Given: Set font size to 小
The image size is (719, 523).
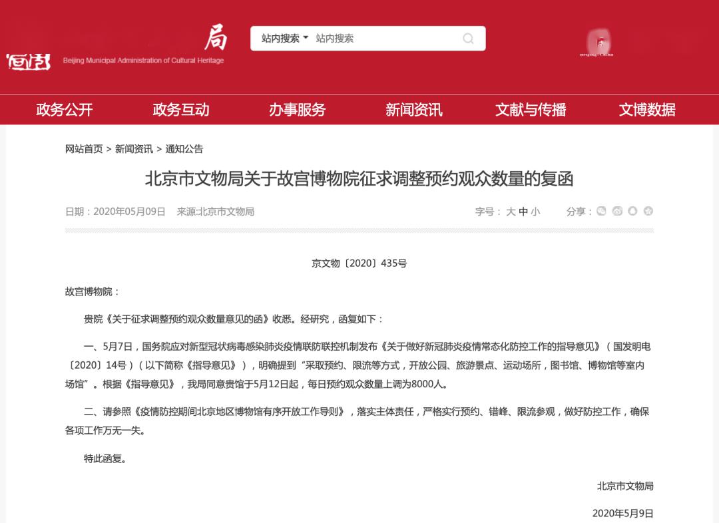Looking at the screenshot, I should pyautogui.click(x=535, y=212).
